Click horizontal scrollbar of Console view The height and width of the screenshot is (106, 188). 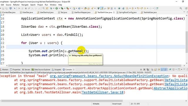62,101
